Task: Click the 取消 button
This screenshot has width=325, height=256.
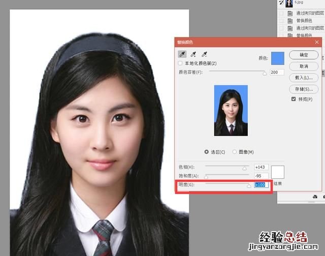Action: coord(304,67)
